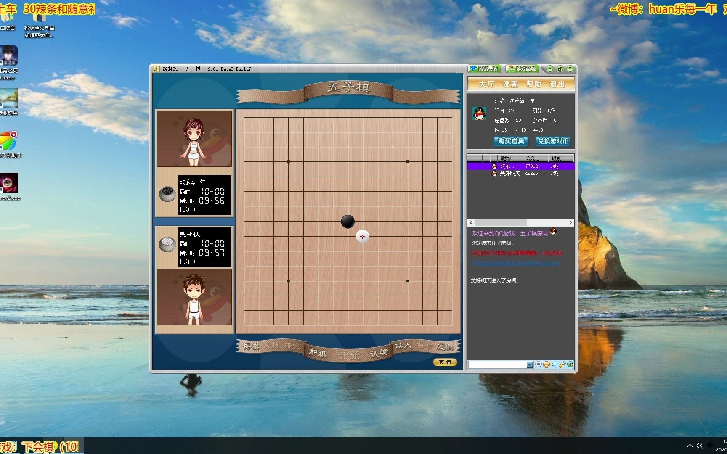Image resolution: width=727 pixels, height=454 pixels.
Task: Click the penguin icon in the 美好明天 row
Action: coord(494,173)
